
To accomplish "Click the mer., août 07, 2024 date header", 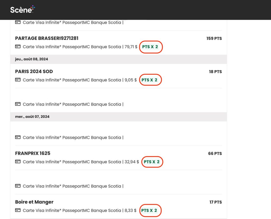I will pyautogui.click(x=32, y=117).
